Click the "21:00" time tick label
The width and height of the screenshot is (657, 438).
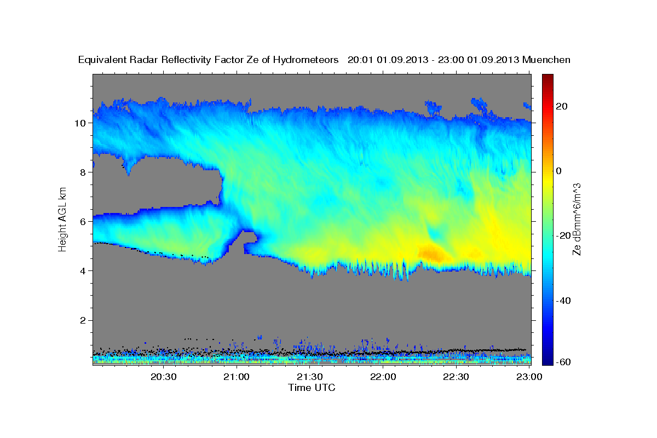(x=237, y=377)
